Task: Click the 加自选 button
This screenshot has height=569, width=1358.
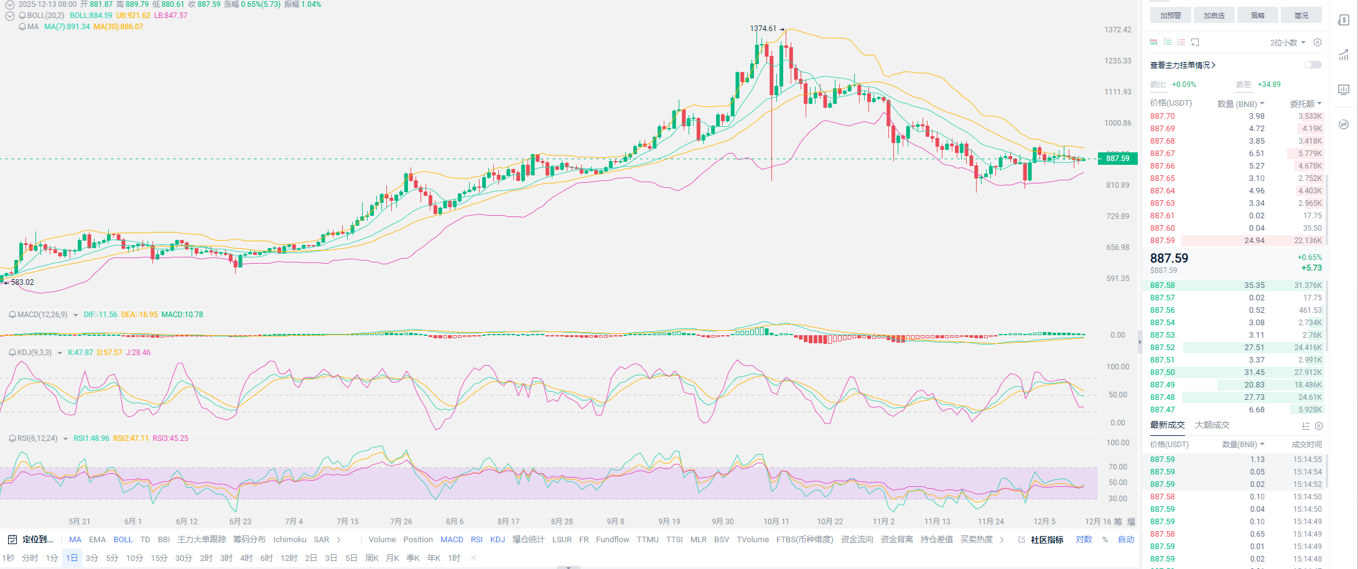Action: [1214, 16]
